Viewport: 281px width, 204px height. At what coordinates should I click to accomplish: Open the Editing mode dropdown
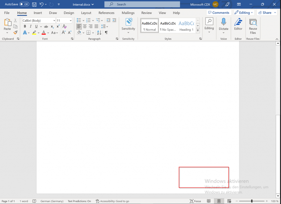click(x=244, y=13)
